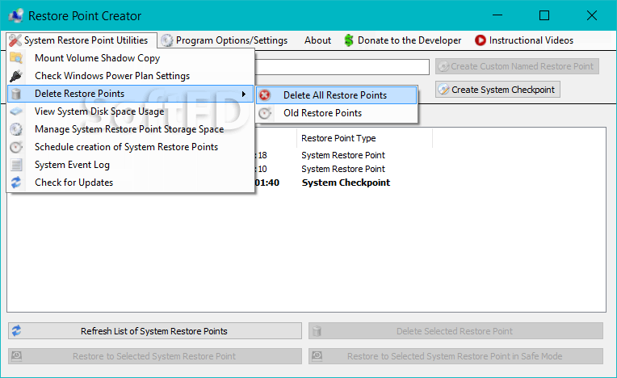Open System Restore Point Utilities menu

[x=82, y=40]
